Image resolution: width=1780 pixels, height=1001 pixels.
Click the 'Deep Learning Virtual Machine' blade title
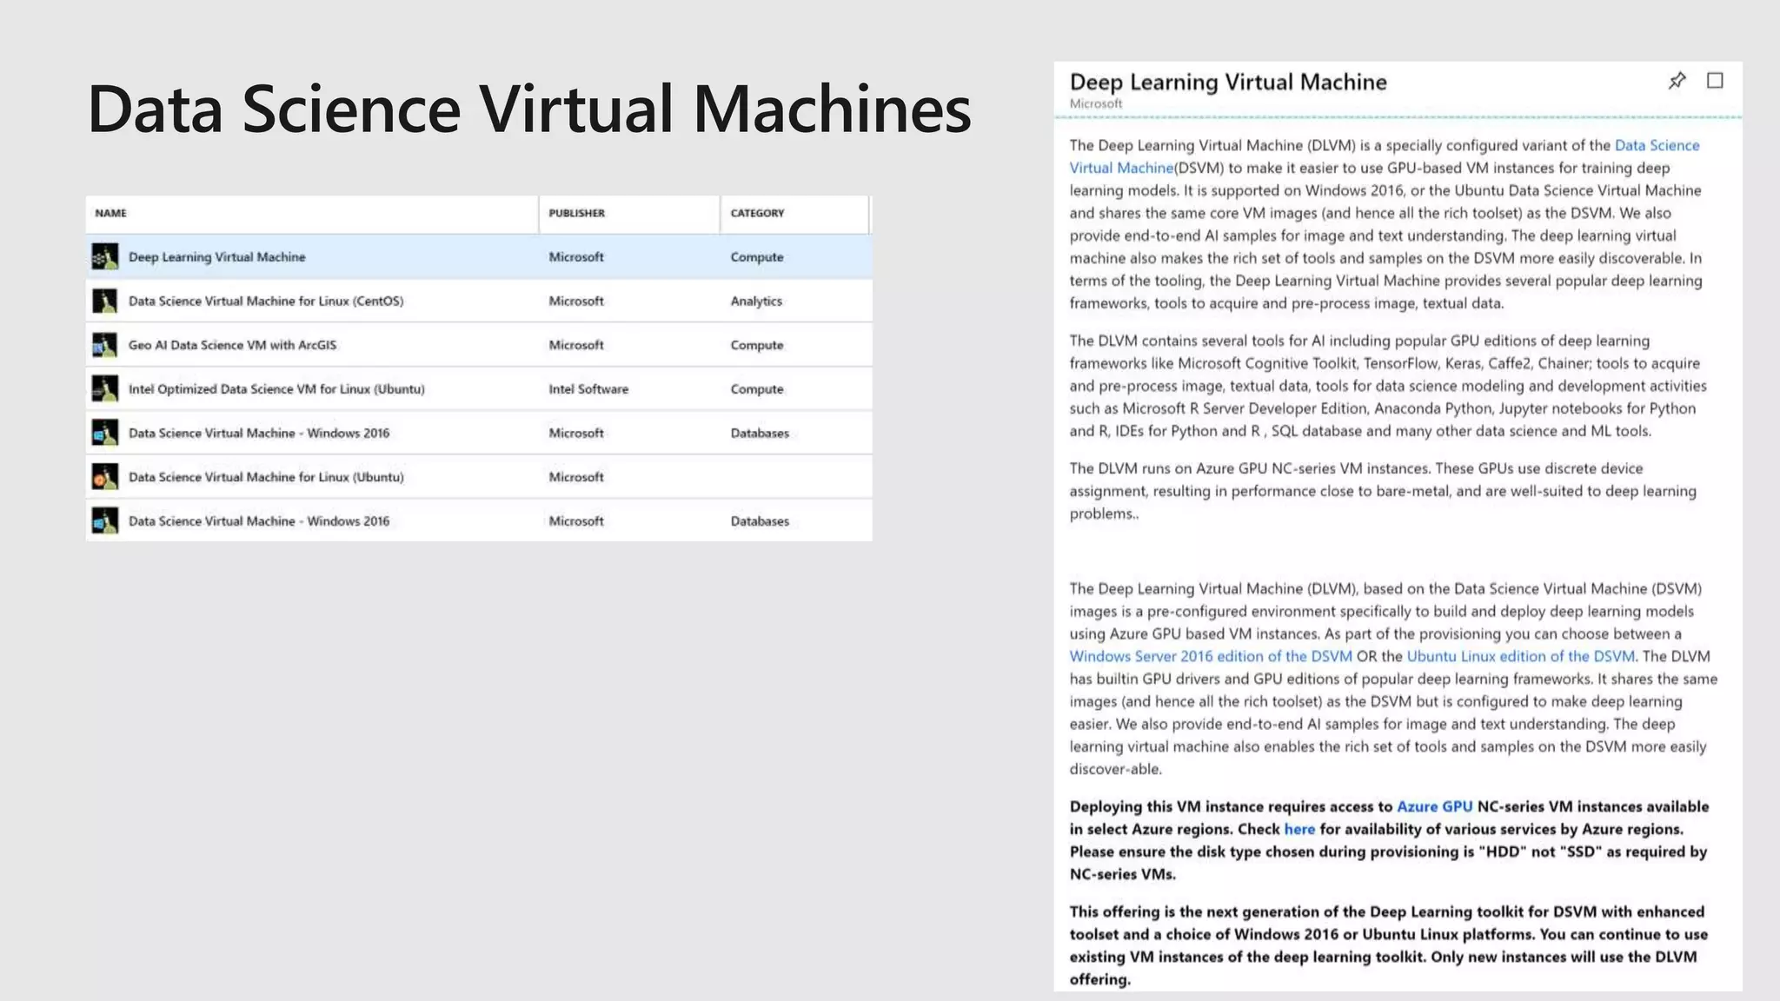point(1228,82)
